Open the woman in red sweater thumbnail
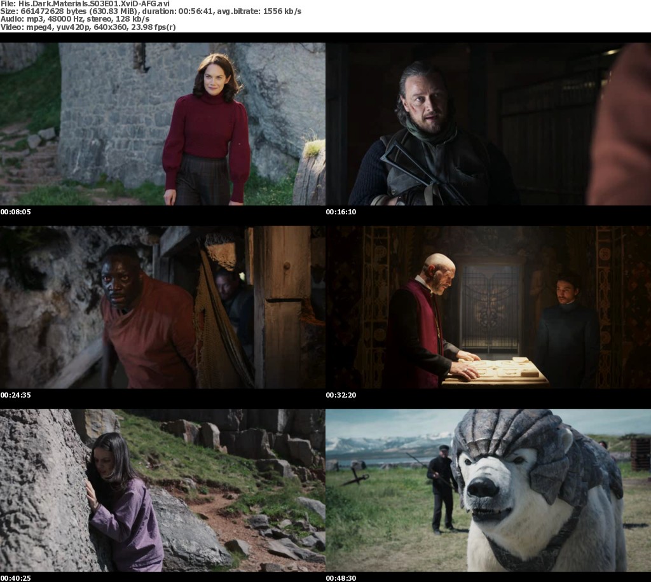The image size is (651, 582). pos(162,124)
